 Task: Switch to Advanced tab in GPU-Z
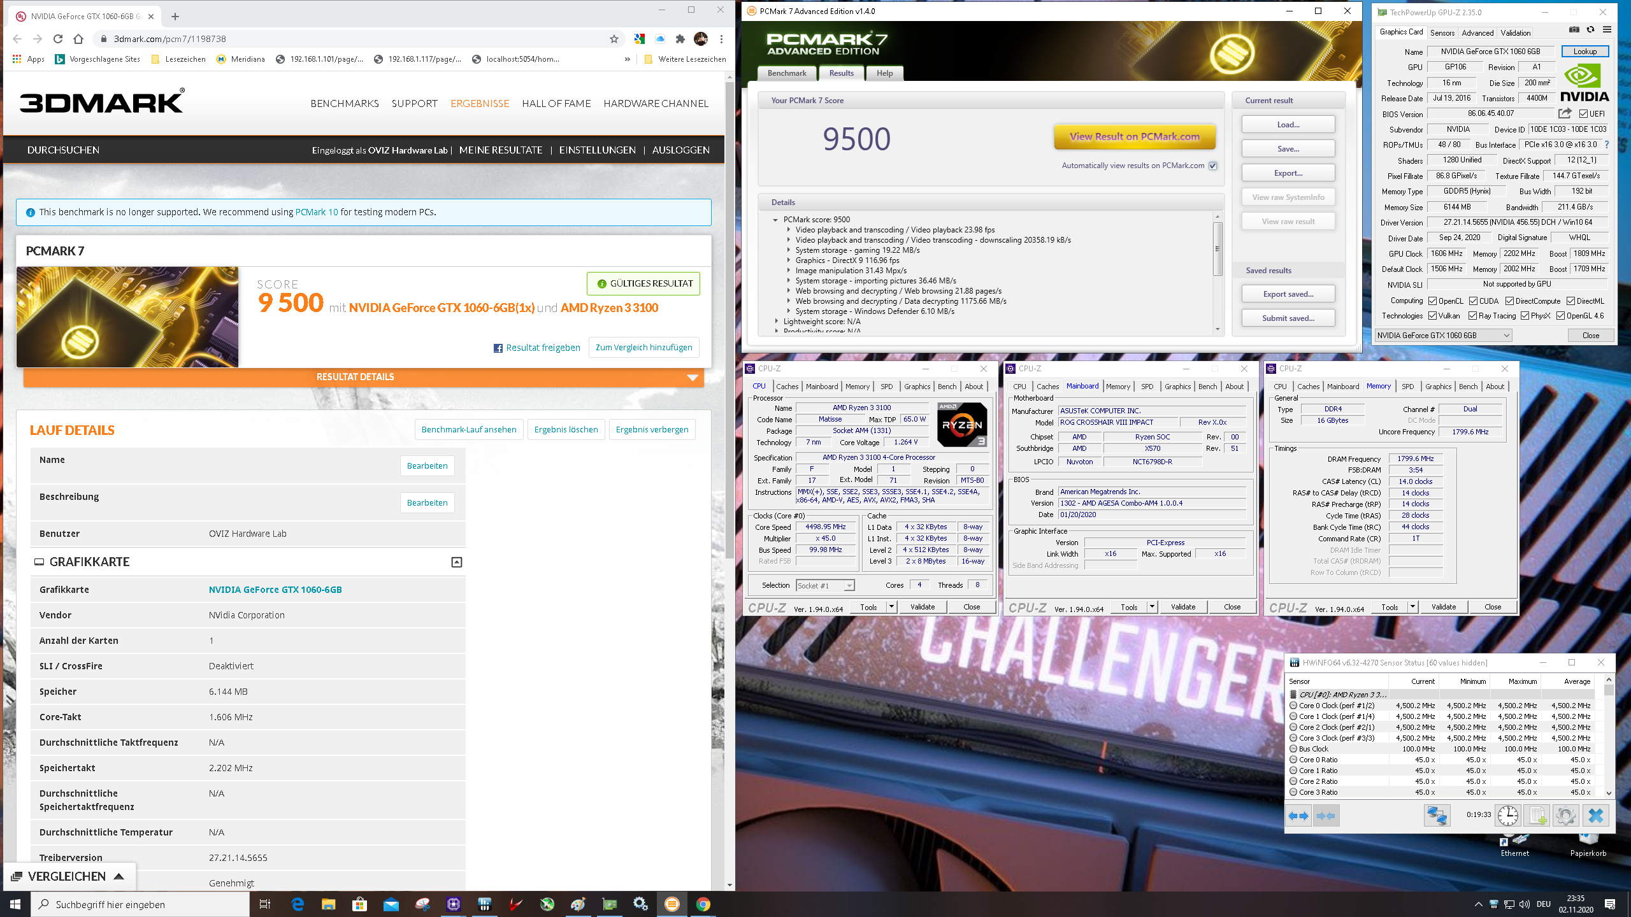1477,33
